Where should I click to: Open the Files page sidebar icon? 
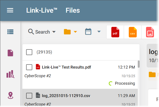(x=10, y=53)
